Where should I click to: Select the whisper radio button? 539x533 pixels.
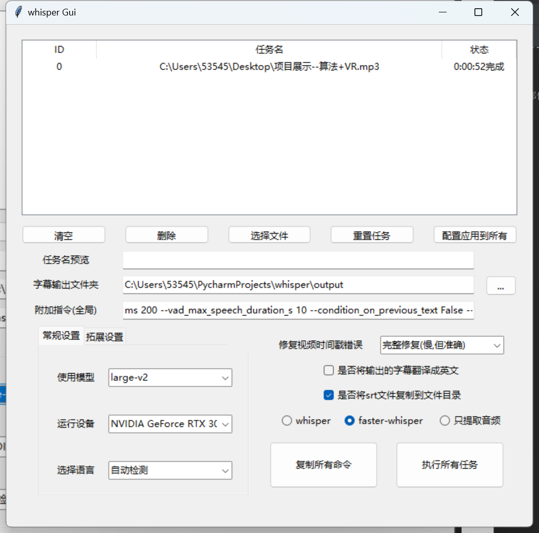(287, 421)
